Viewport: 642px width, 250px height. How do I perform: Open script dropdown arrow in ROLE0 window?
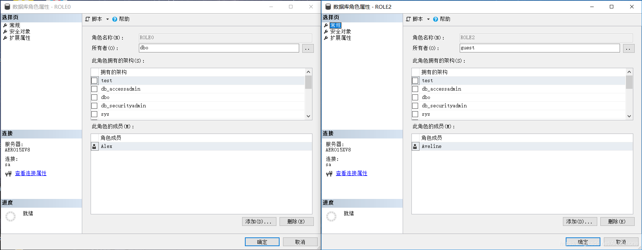[107, 19]
